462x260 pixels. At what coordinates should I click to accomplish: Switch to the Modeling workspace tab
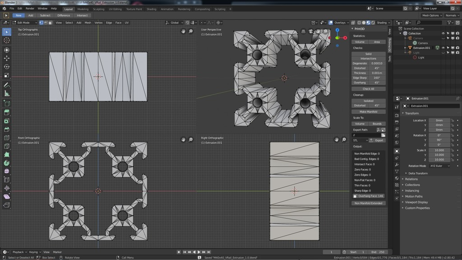(x=83, y=9)
